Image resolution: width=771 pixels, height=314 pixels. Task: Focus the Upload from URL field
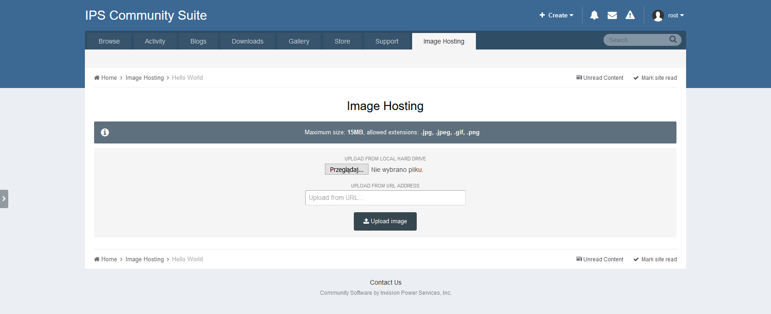point(385,198)
